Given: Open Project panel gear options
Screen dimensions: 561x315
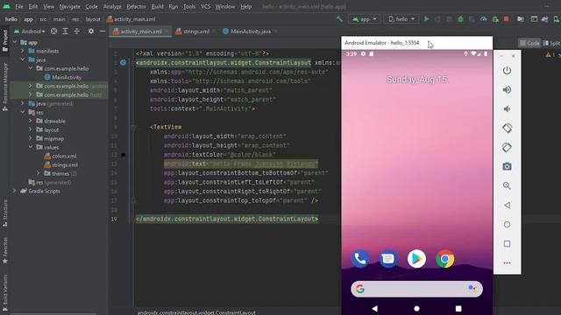Looking at the screenshot, I should pyautogui.click(x=91, y=31).
